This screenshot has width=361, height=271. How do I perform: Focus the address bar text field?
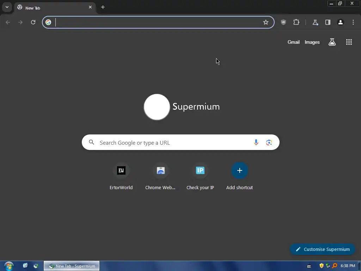(158, 22)
